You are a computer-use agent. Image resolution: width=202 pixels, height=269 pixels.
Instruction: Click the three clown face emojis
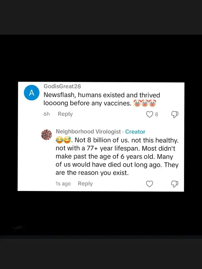[145, 103]
